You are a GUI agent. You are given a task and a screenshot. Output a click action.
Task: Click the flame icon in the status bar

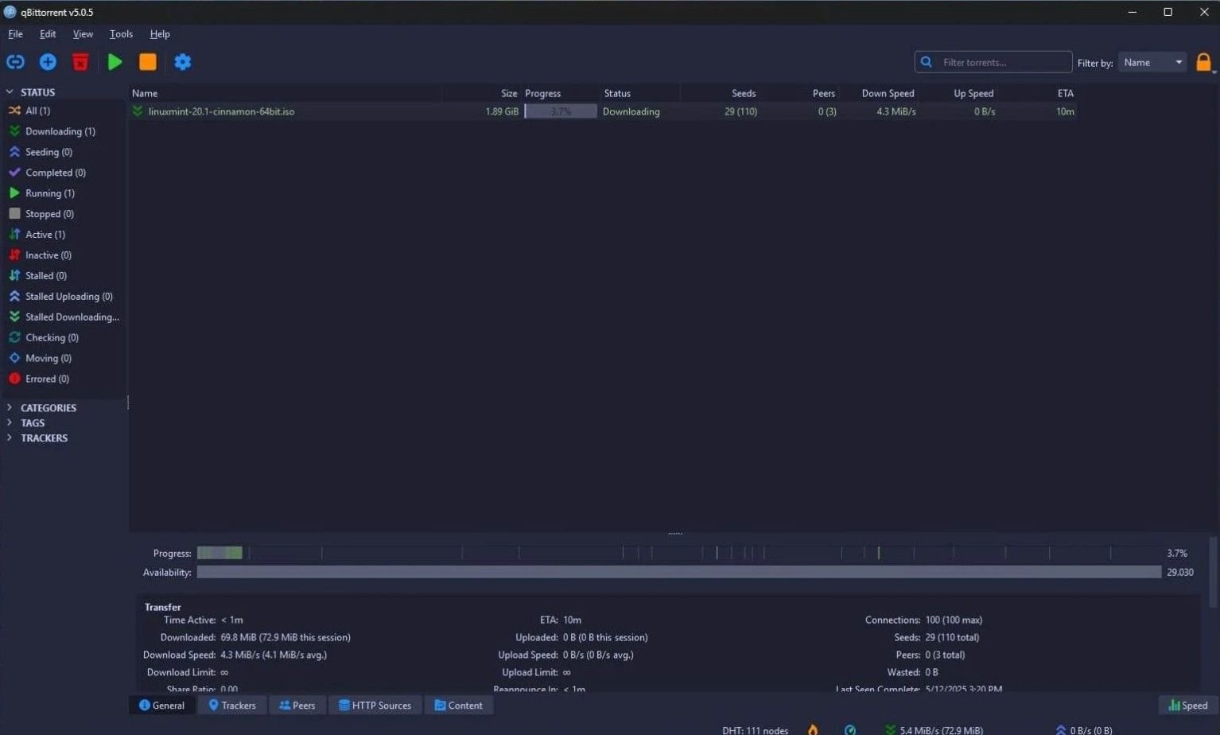click(813, 729)
